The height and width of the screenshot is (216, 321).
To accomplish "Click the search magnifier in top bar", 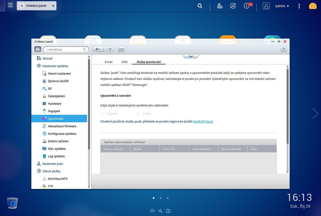I will coord(200,6).
